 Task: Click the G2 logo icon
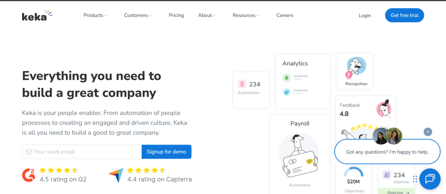point(28,174)
